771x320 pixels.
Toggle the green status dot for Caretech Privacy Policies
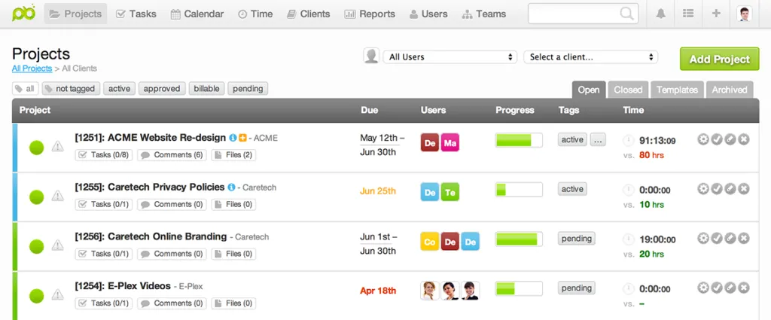coord(36,197)
